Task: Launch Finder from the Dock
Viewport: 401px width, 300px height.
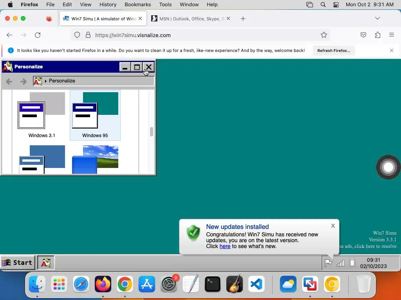Action: click(37, 284)
